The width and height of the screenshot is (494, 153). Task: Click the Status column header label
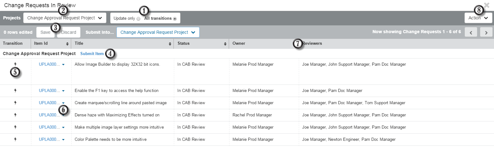[184, 43]
